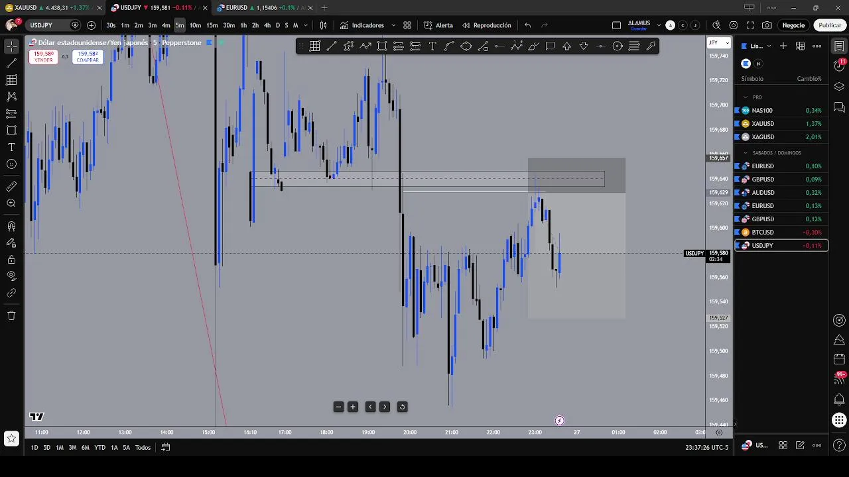This screenshot has height=477, width=849.
Task: Select Todos date range at bottom
Action: [x=143, y=448]
